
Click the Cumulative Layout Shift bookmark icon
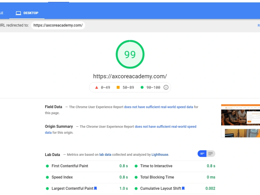click(183, 188)
